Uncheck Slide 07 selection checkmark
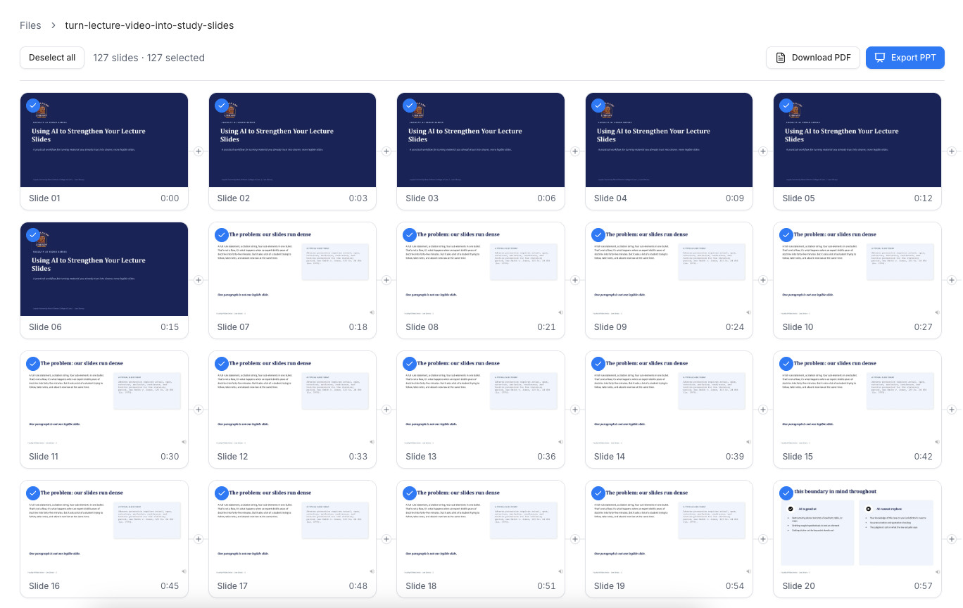963x608 pixels. tap(222, 234)
